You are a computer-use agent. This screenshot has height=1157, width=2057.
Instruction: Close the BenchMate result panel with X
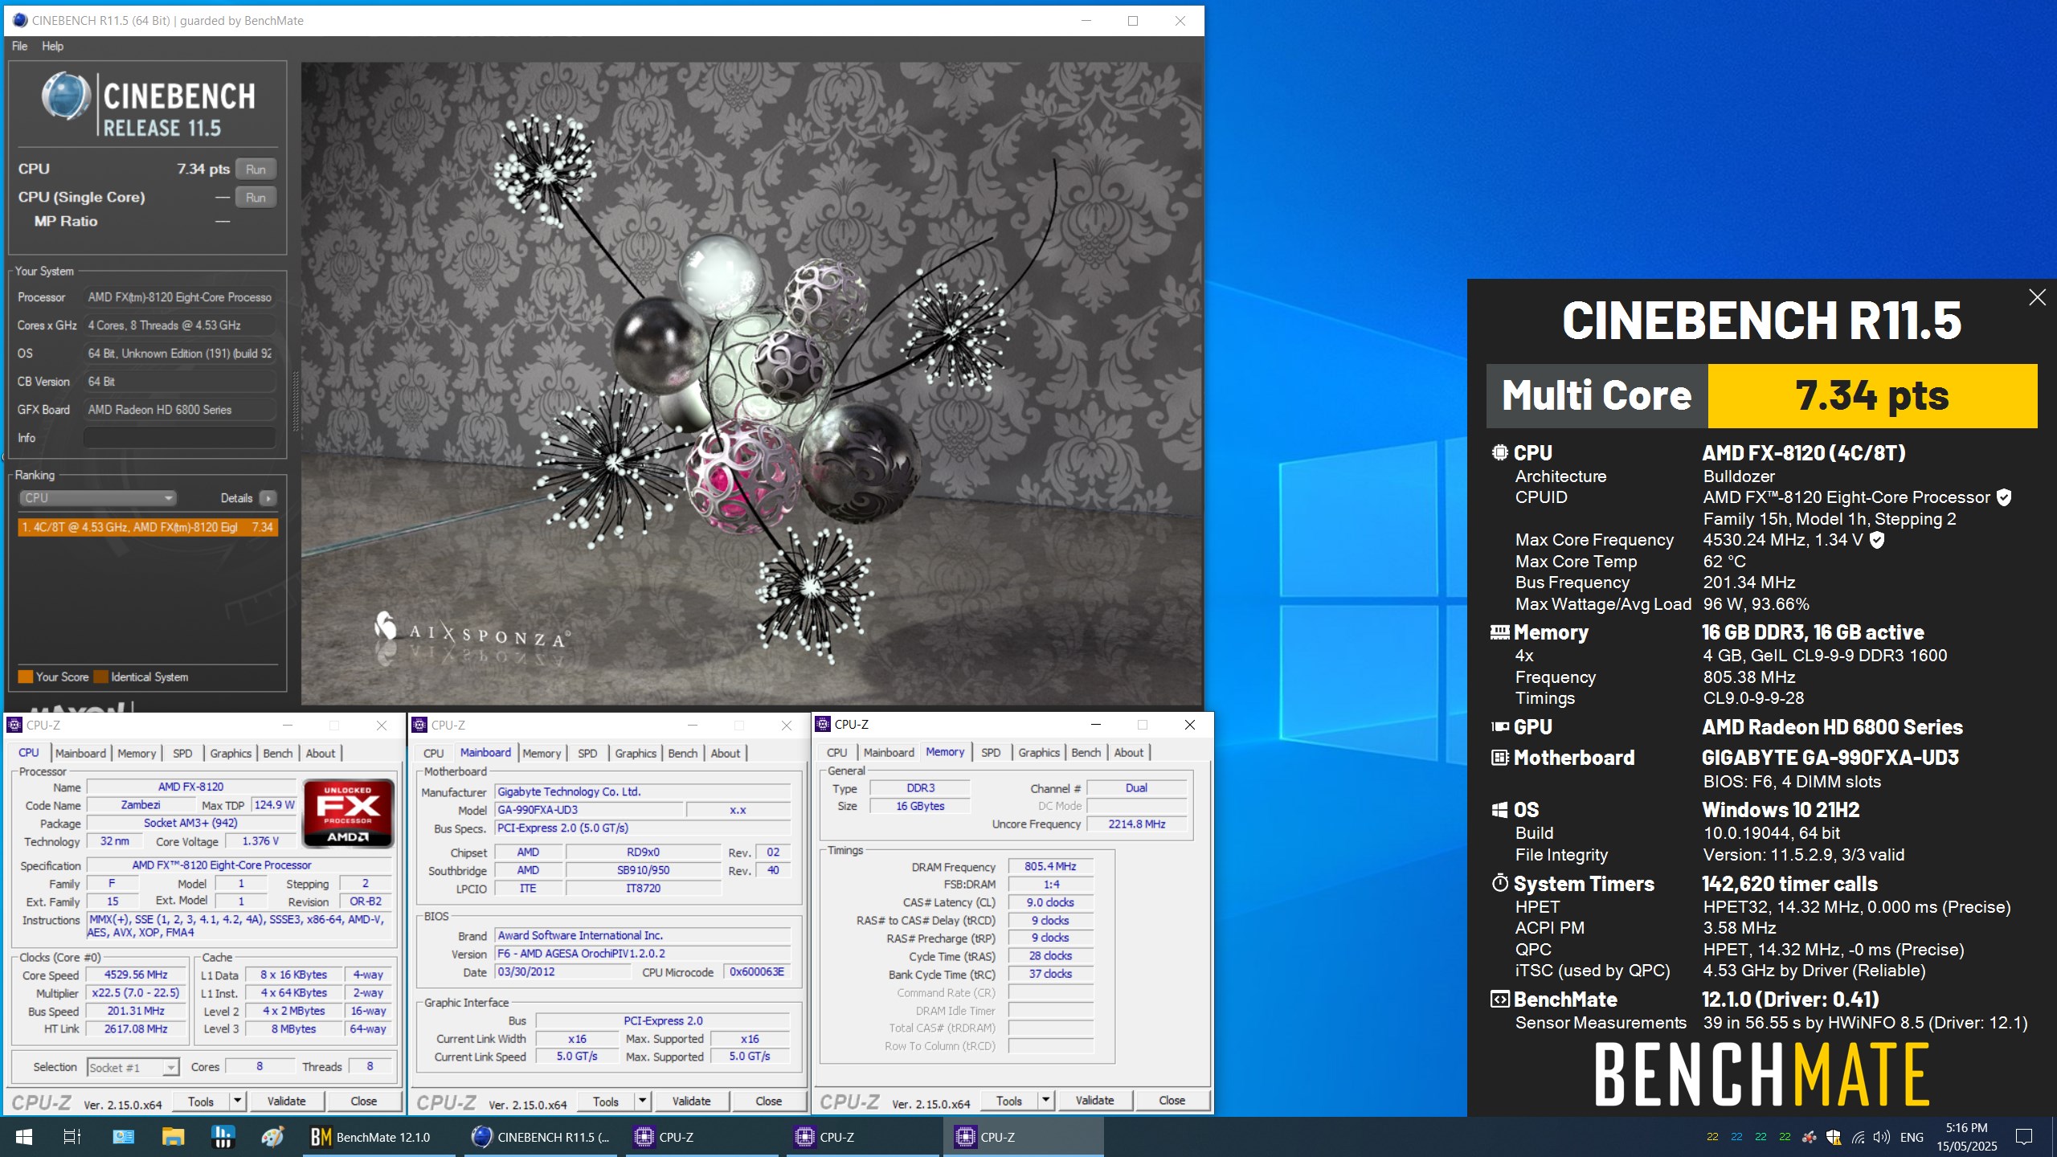pyautogui.click(x=2037, y=298)
